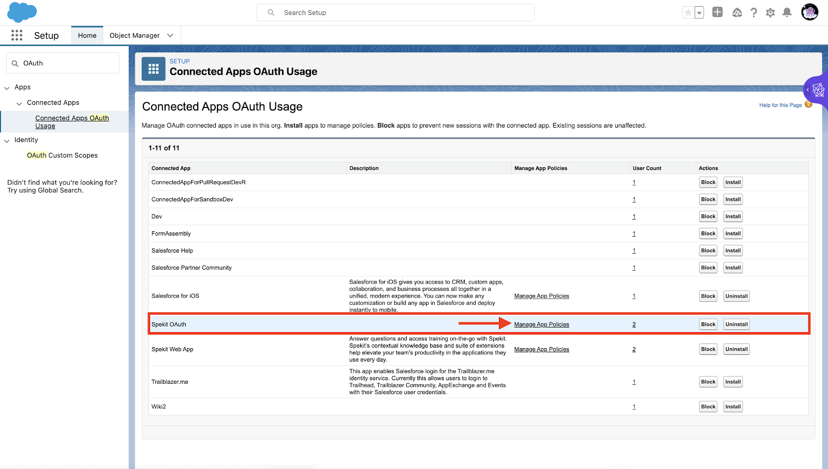
Task: Click the Quick Find box containing OAuth
Action: pos(63,63)
